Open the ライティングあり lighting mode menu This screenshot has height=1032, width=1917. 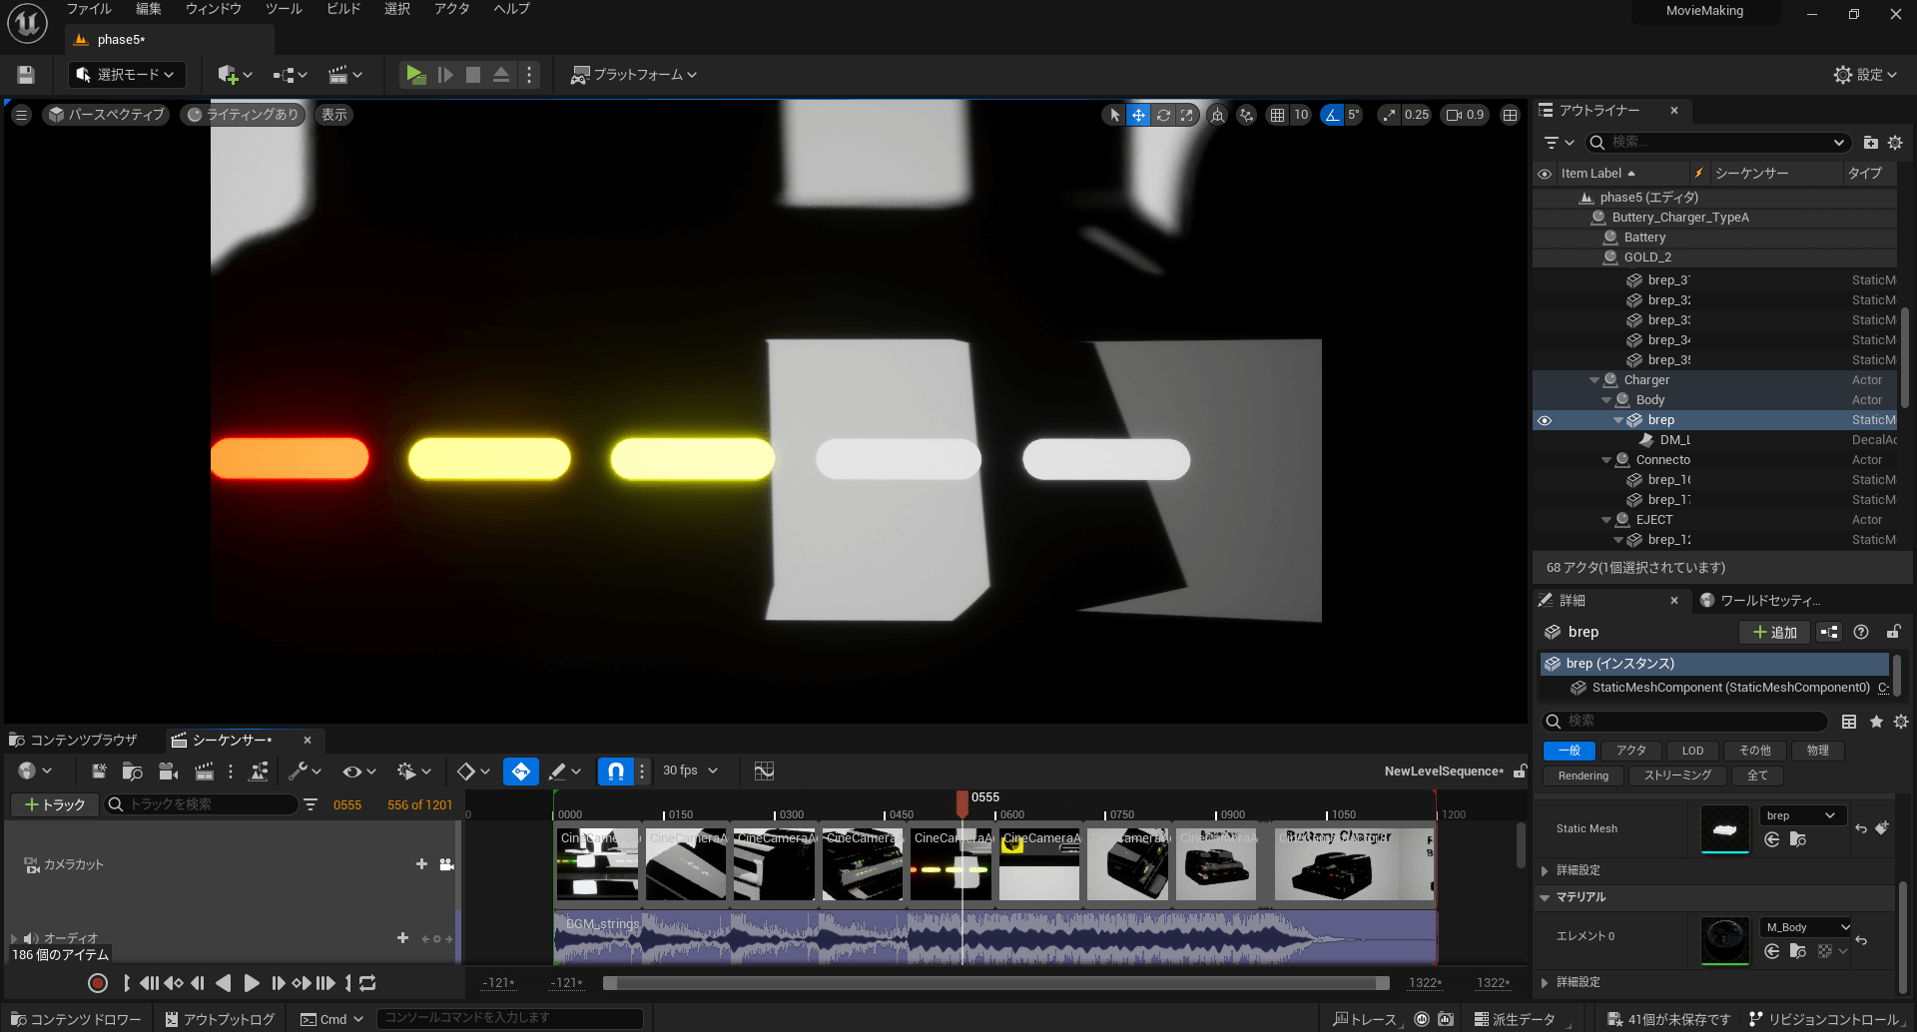point(244,115)
